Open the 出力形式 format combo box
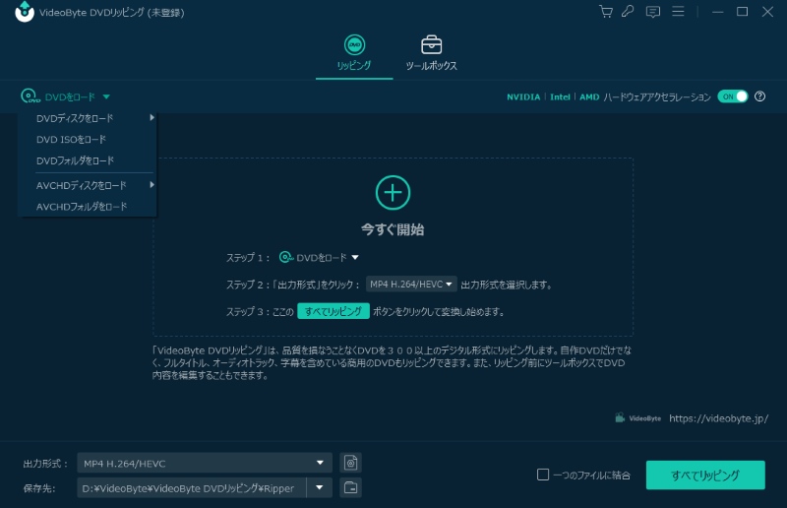Screen dimensions: 787x508 (x=205, y=463)
